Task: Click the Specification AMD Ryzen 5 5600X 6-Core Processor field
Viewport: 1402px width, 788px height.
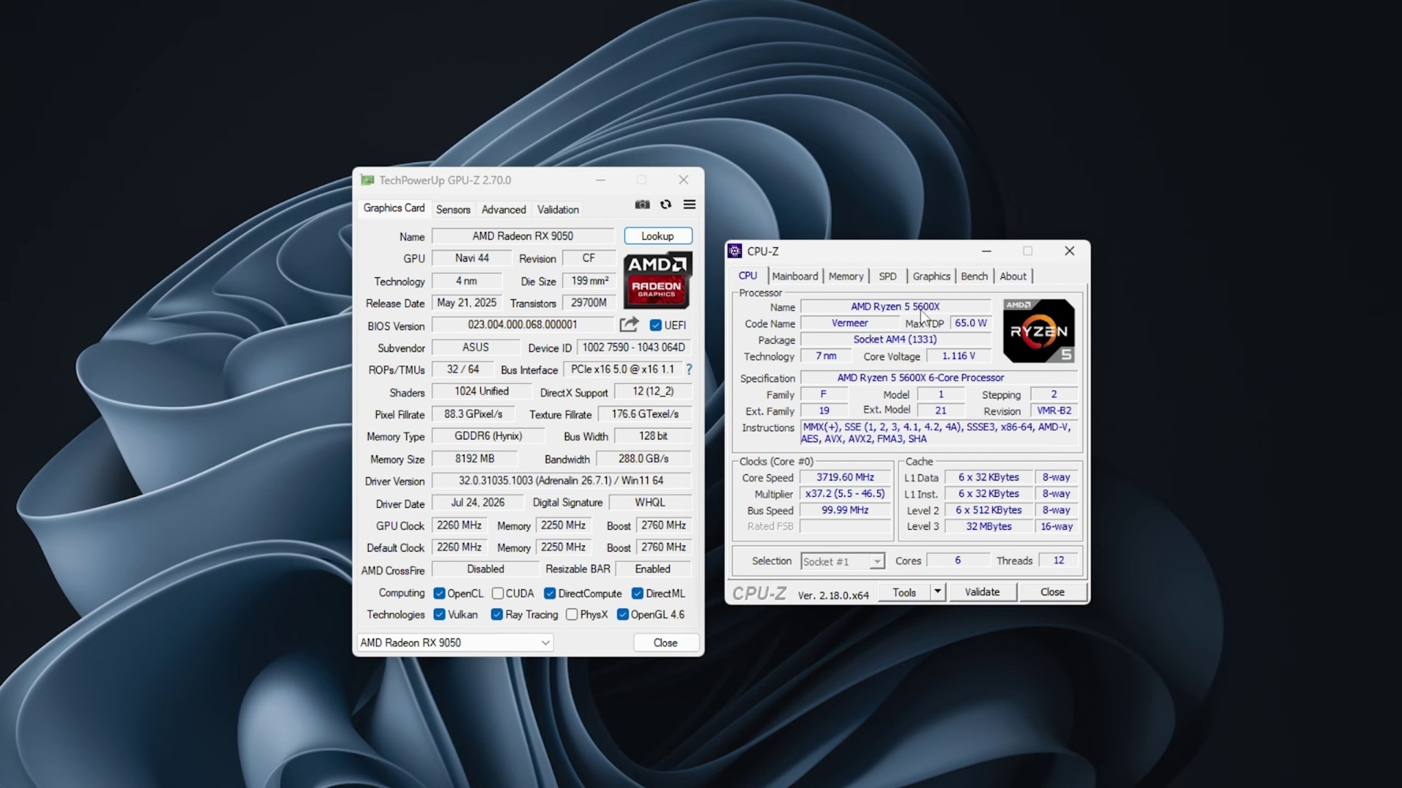Action: pyautogui.click(x=939, y=378)
